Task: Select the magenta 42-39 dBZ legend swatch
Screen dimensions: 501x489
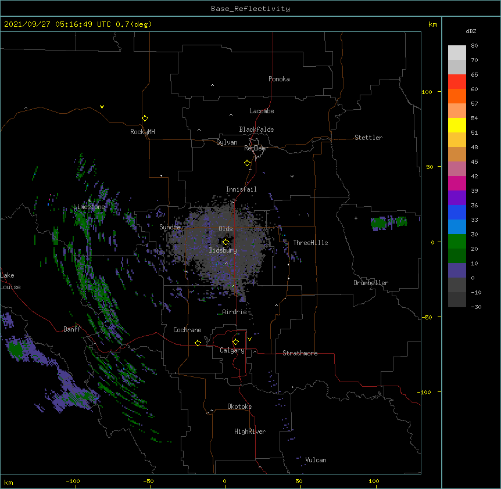Action: pos(457,183)
